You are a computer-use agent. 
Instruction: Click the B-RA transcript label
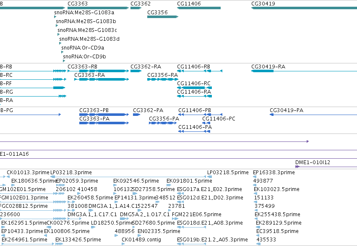[6, 100]
